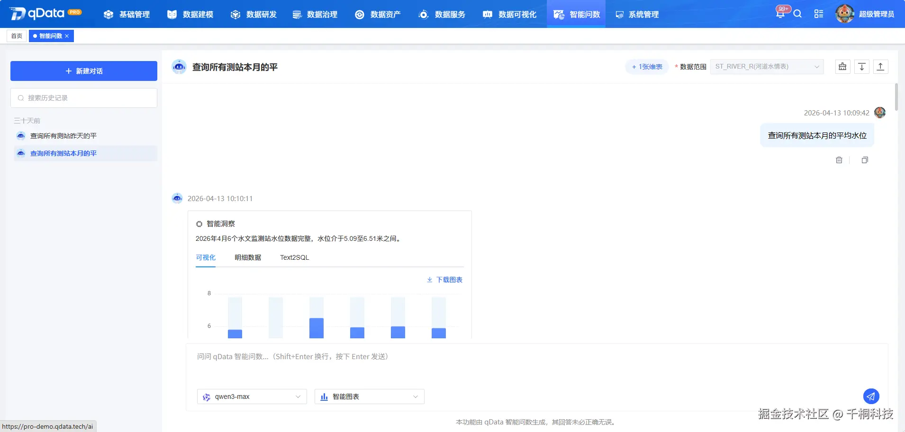Screen dimensions: 905x432
Task: Click the 智能洞察 heading icon
Action: click(199, 224)
